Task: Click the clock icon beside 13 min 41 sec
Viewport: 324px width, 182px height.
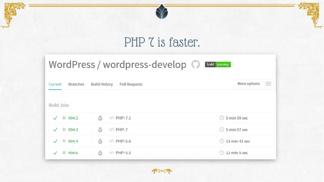Action: pos(222,141)
